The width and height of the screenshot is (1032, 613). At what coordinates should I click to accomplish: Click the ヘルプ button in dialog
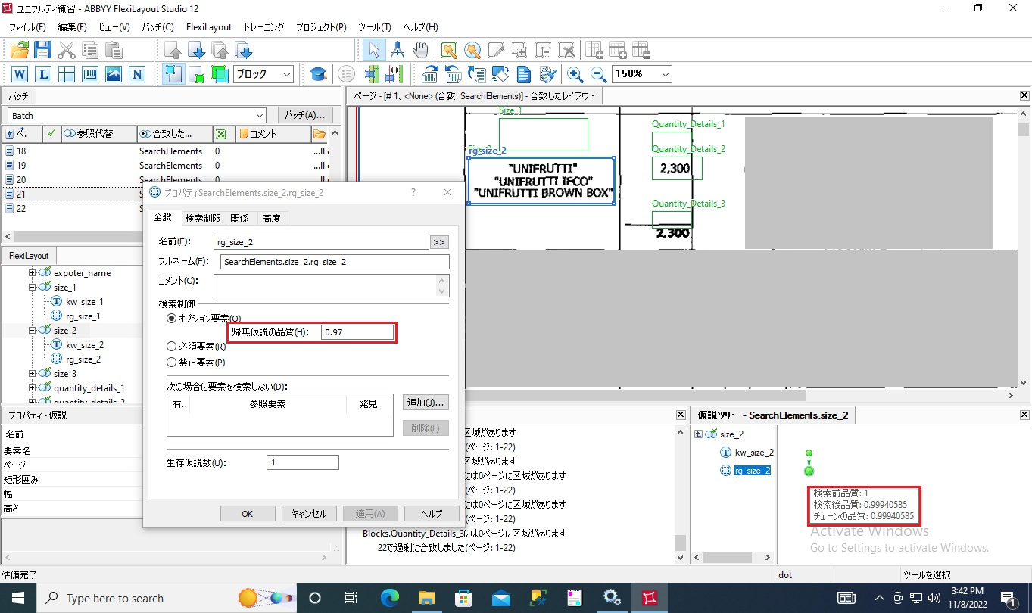pyautogui.click(x=432, y=513)
